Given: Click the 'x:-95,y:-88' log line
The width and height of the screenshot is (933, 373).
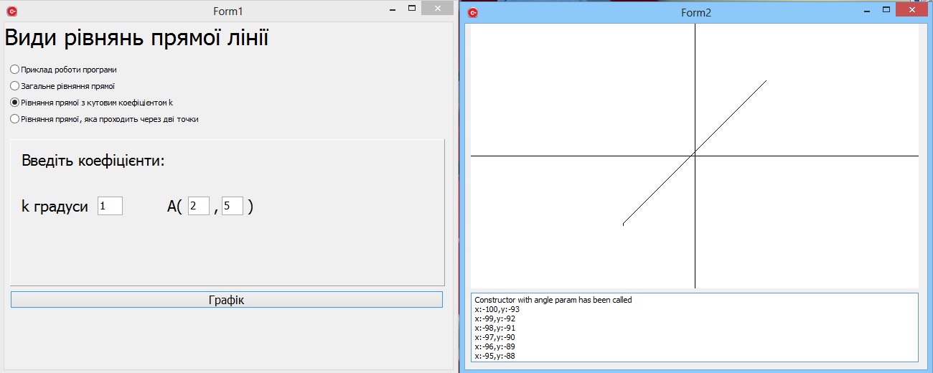Looking at the screenshot, I should pyautogui.click(x=495, y=356).
